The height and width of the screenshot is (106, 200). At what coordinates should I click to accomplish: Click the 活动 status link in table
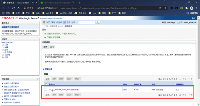coord(125,90)
